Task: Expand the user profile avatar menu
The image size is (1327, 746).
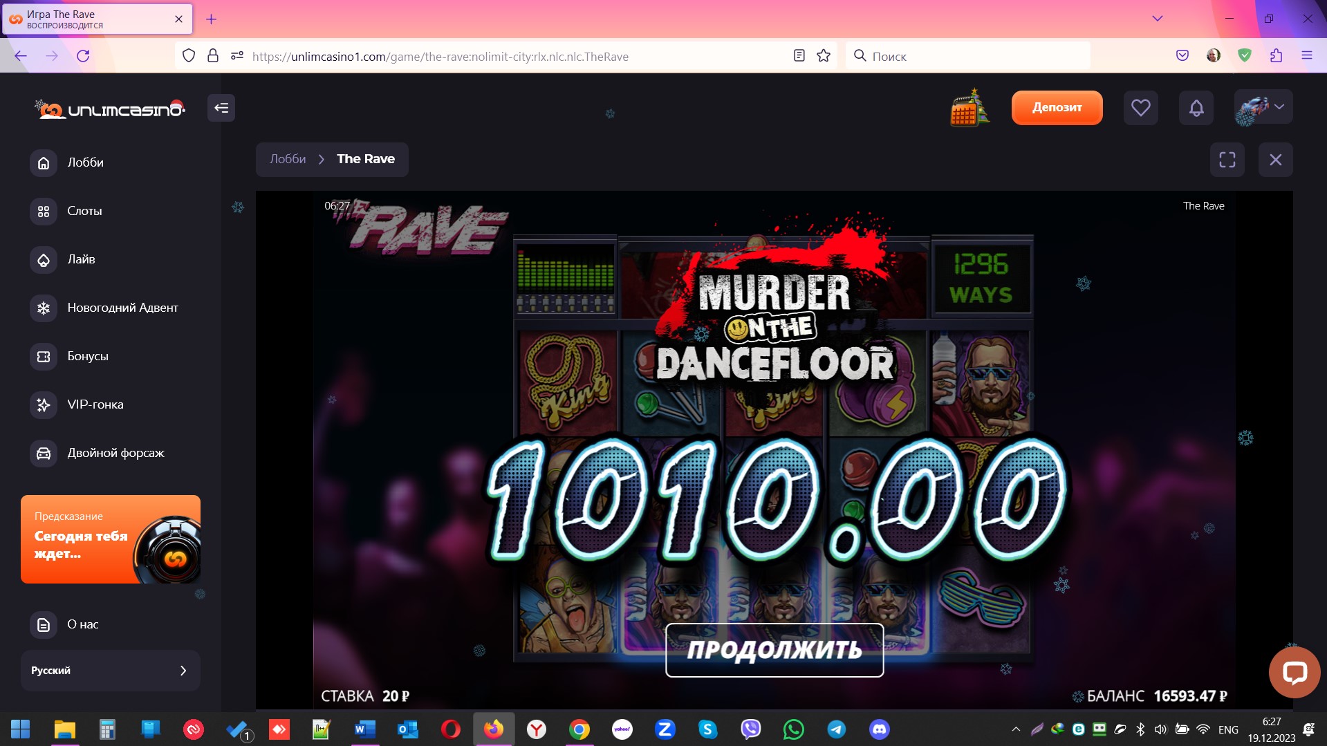Action: tap(1263, 107)
